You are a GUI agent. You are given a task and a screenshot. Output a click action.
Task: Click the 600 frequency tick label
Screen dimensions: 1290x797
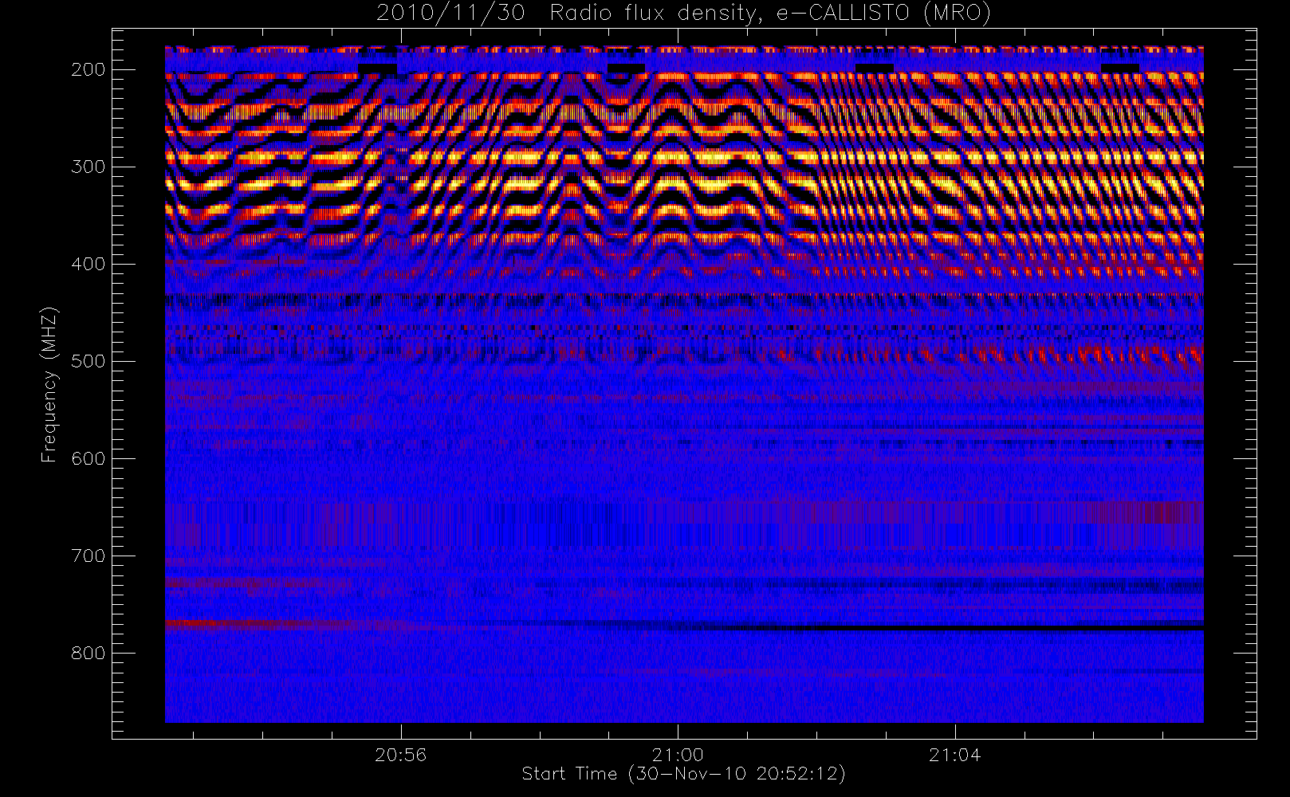(x=88, y=458)
